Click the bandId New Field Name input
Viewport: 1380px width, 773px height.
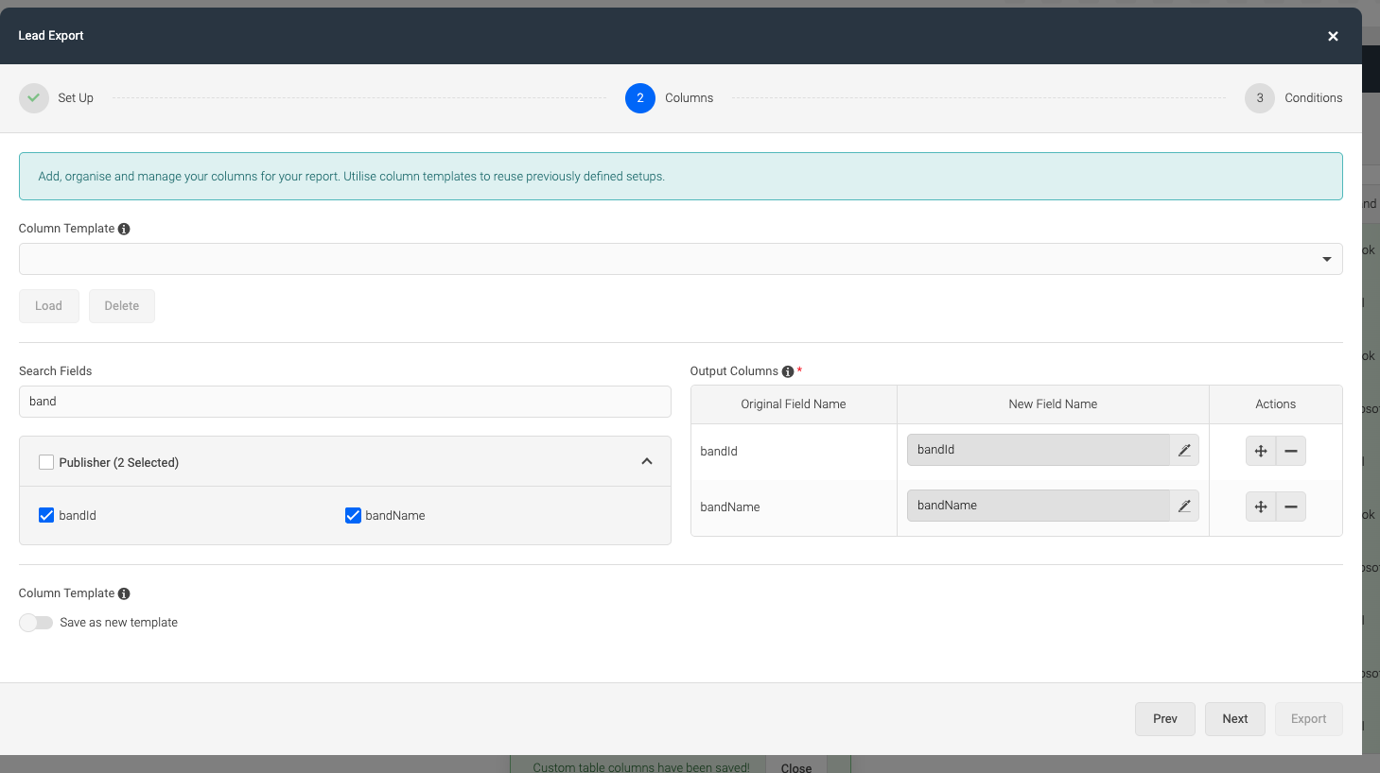(1039, 450)
